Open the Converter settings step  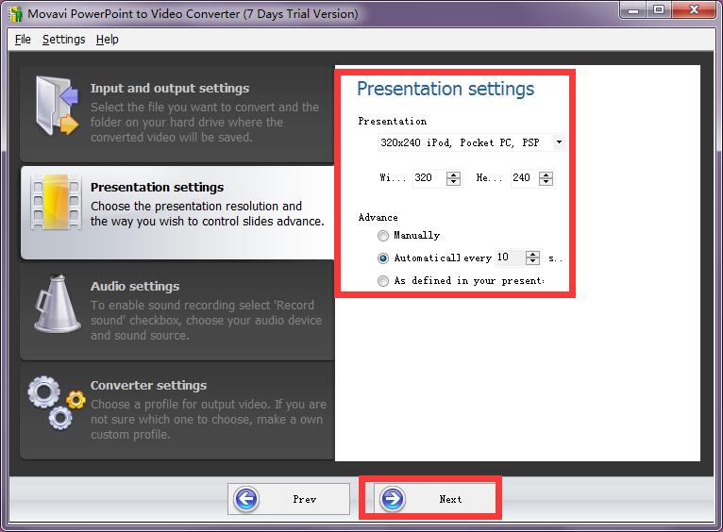pos(177,410)
